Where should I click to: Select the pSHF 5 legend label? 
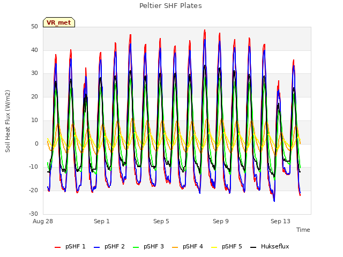tap(232, 246)
